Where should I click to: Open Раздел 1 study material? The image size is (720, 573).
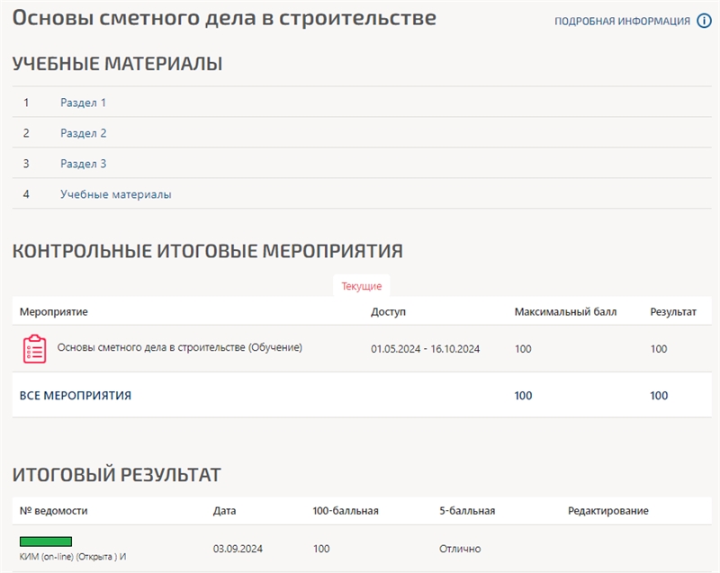click(x=83, y=103)
